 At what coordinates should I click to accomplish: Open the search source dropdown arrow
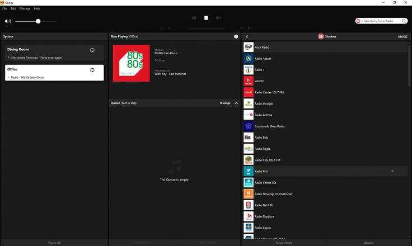click(x=362, y=21)
